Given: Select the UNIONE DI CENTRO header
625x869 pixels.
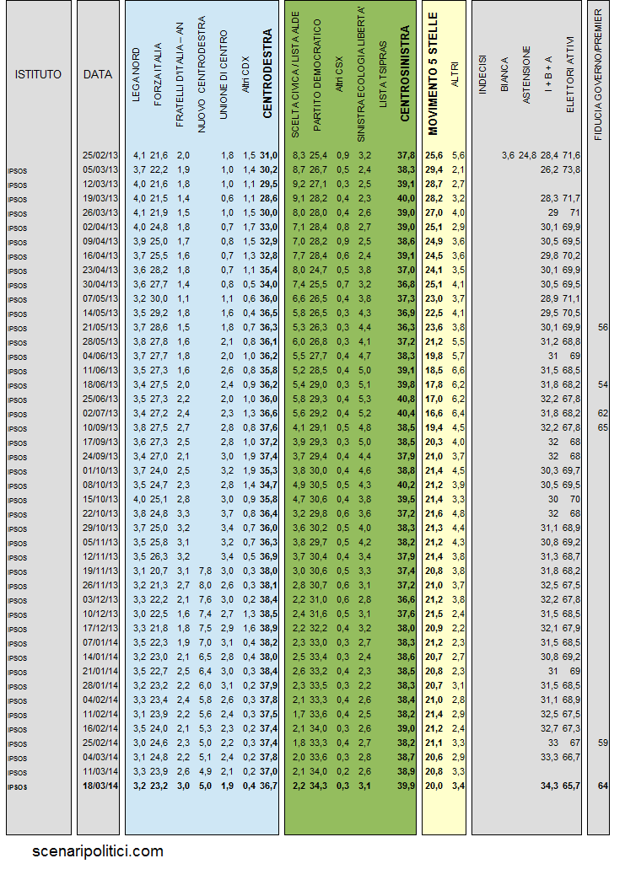Looking at the screenshot, I should [224, 75].
